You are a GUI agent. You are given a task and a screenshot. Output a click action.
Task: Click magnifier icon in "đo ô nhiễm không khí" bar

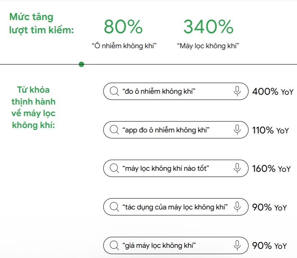click(x=114, y=91)
